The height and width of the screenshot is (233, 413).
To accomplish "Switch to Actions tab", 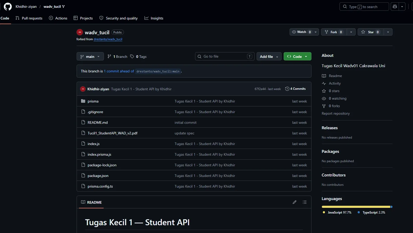I will click(x=58, y=18).
